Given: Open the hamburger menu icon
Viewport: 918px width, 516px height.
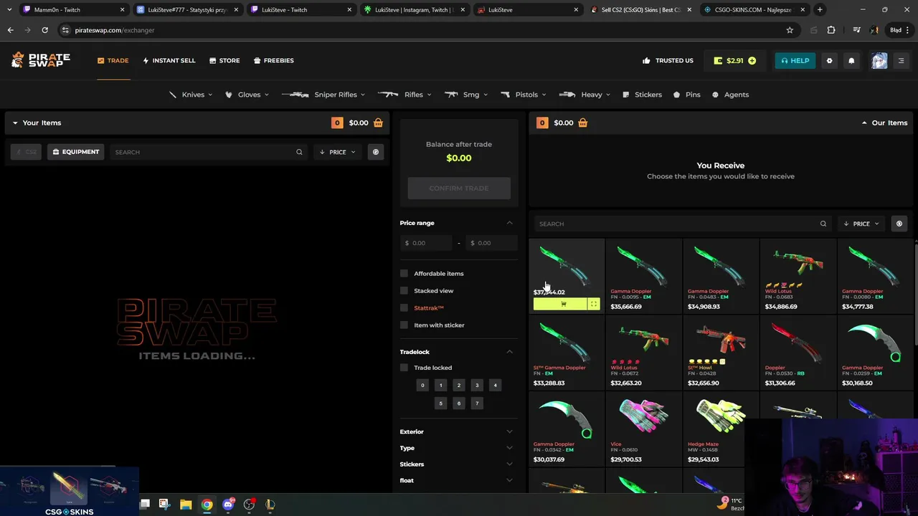Looking at the screenshot, I should tap(901, 61).
